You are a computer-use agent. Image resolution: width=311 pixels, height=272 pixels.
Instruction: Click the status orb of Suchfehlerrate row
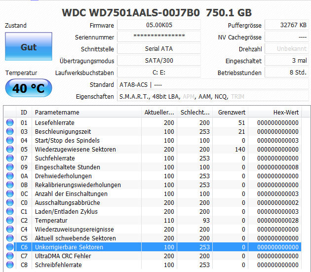10,158
